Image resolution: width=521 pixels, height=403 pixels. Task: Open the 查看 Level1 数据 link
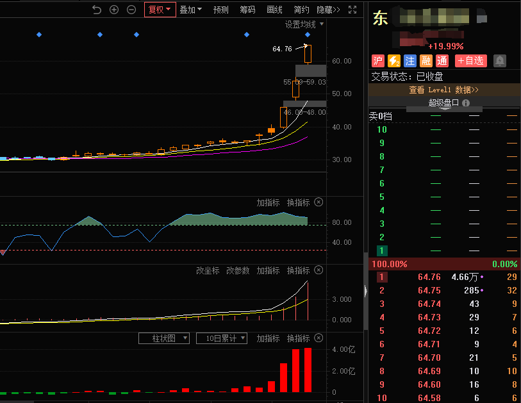(x=444, y=90)
